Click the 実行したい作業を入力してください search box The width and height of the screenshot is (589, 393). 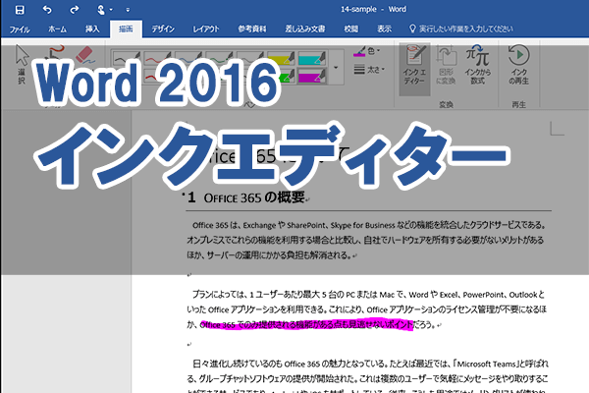coord(461,28)
